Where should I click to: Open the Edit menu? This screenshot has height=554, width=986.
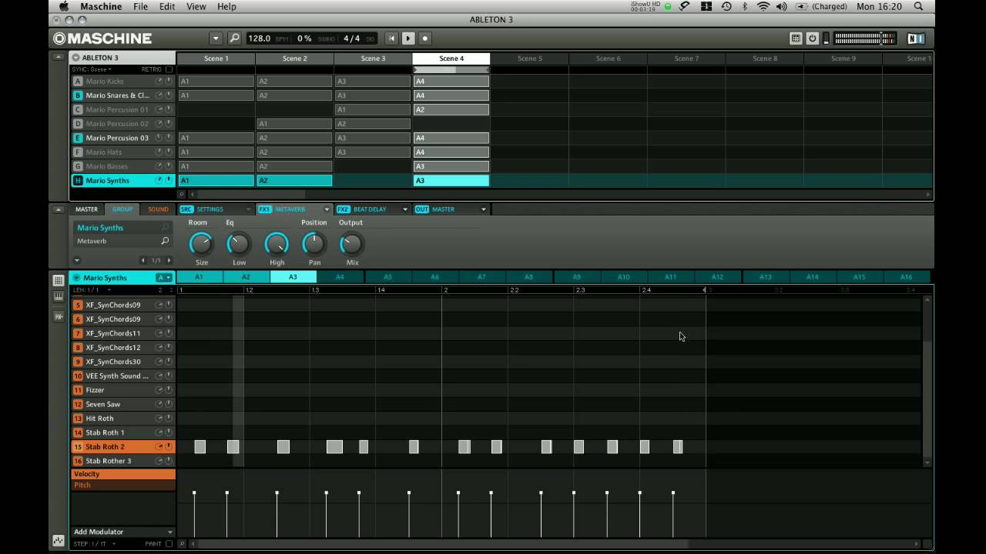pos(167,6)
